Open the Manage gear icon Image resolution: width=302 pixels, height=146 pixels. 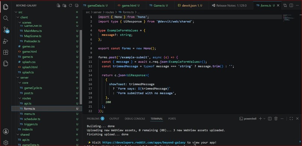(x=6, y=143)
